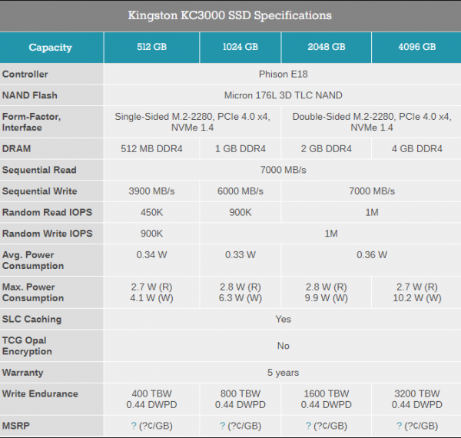
Task: Open the 512 GB MSRP question mark link
Action: tap(134, 426)
